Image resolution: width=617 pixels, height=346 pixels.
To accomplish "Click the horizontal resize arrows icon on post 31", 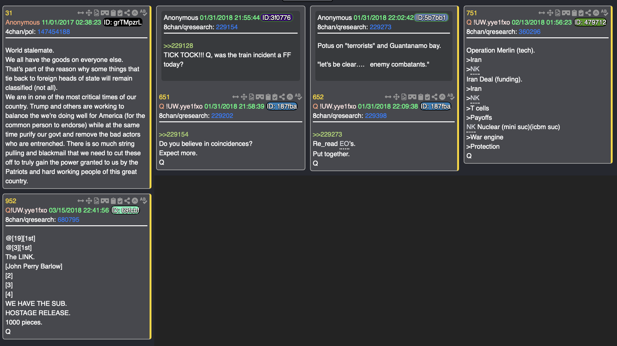I will (x=81, y=13).
